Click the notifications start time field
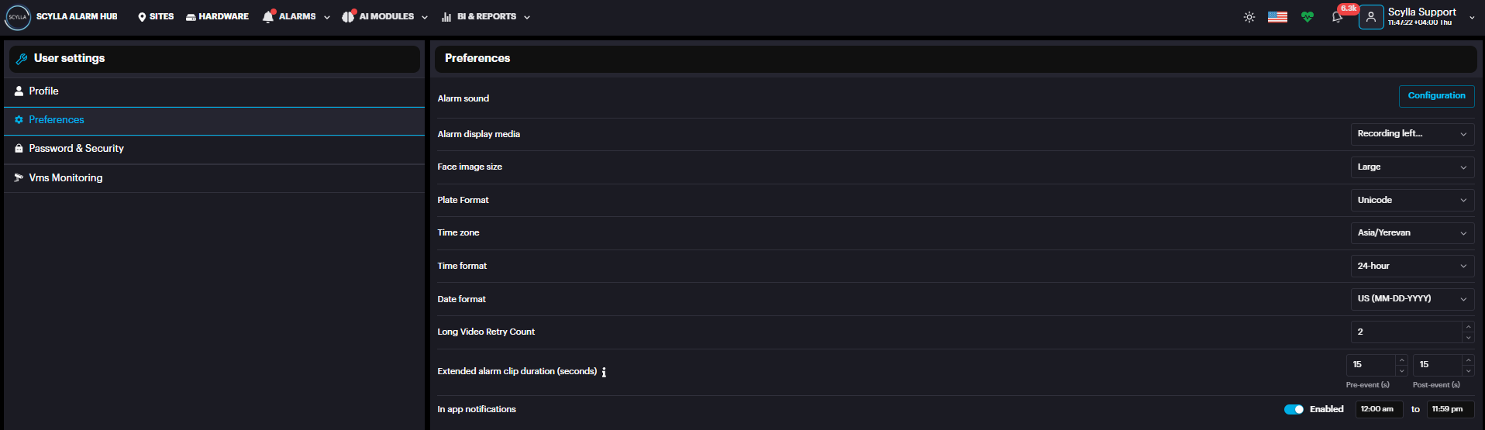 tap(1378, 410)
